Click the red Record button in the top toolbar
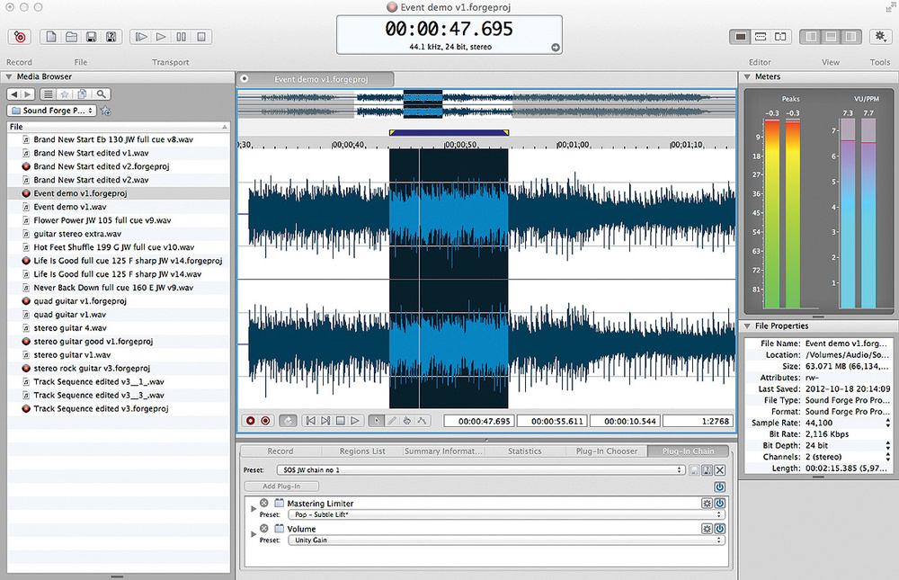The image size is (899, 580). 20,37
